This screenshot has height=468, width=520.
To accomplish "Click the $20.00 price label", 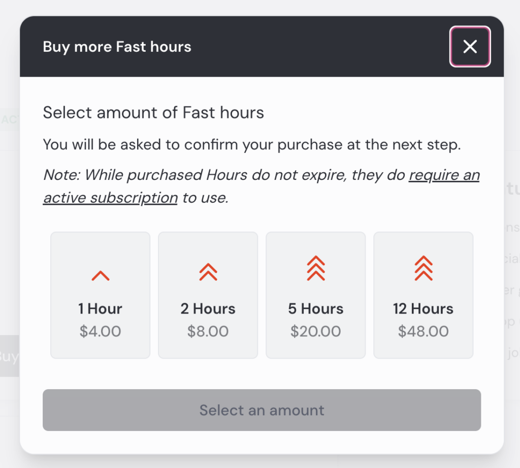I will pyautogui.click(x=316, y=332).
